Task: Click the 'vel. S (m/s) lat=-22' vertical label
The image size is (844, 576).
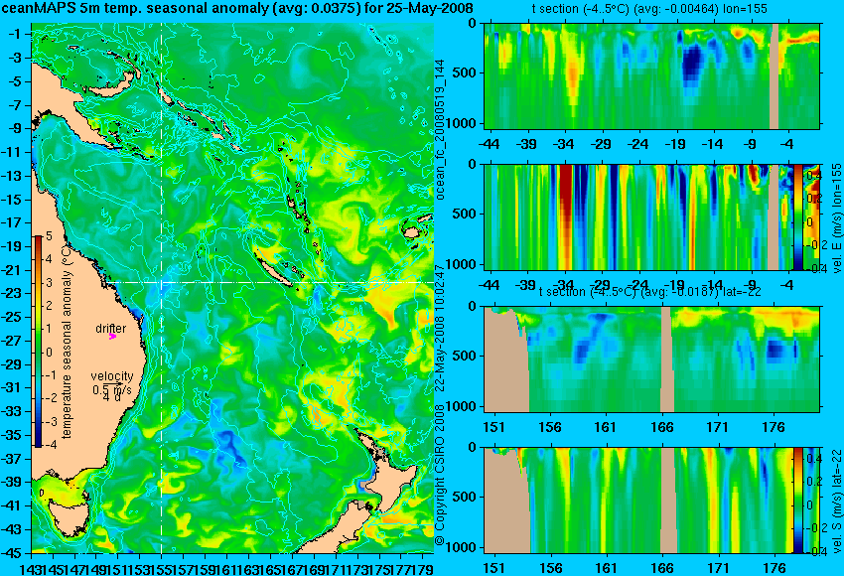Action: [x=836, y=501]
